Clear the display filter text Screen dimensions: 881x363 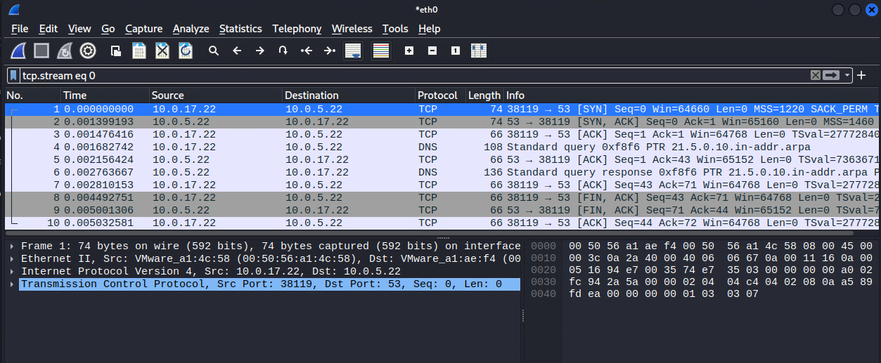816,75
